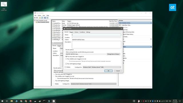Open the Configure for dropdown in Create Task
The width and height of the screenshot is (183, 103).
102,67
